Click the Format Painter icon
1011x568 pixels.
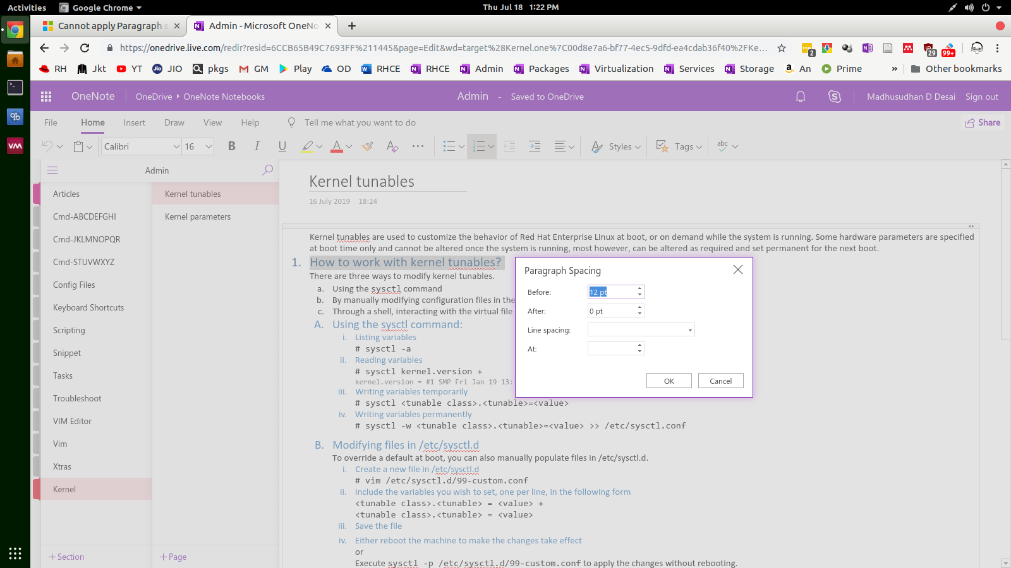coord(367,146)
